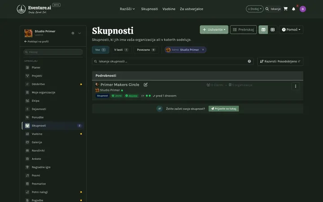Open Pesmarice in the sidebar

coord(53,184)
